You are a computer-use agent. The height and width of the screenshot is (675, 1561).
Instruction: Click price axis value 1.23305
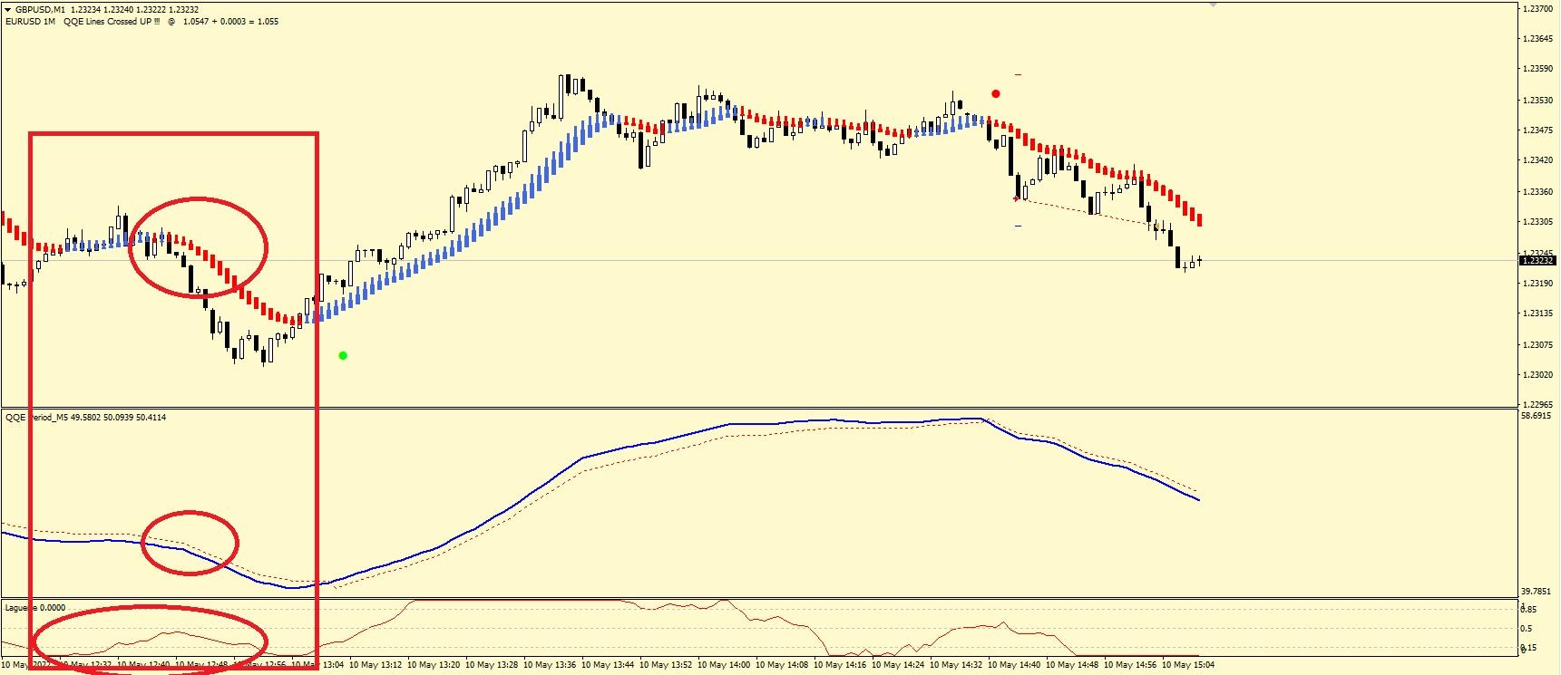click(1537, 222)
